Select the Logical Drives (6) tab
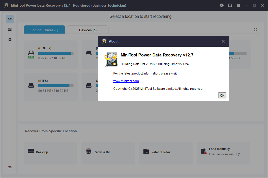 coord(44,30)
